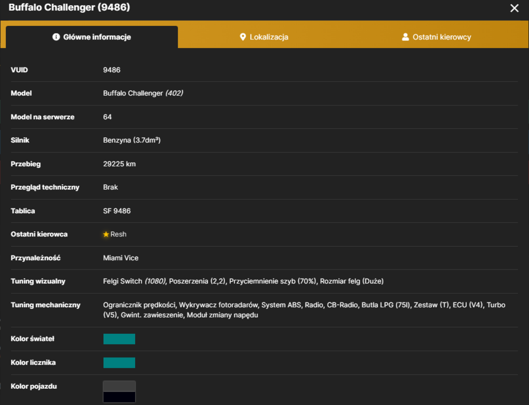
Task: Click the Kolor licznika teal swatch
Action: tap(119, 362)
